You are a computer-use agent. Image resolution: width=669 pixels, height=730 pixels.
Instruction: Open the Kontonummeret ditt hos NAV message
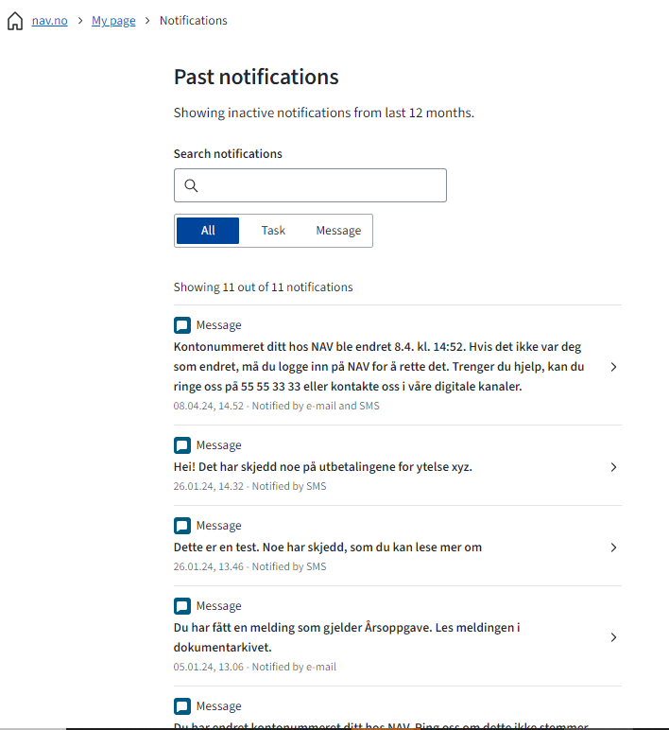click(378, 367)
